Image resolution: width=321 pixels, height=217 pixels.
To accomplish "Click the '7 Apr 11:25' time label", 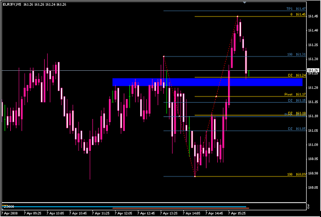I will (101, 213).
